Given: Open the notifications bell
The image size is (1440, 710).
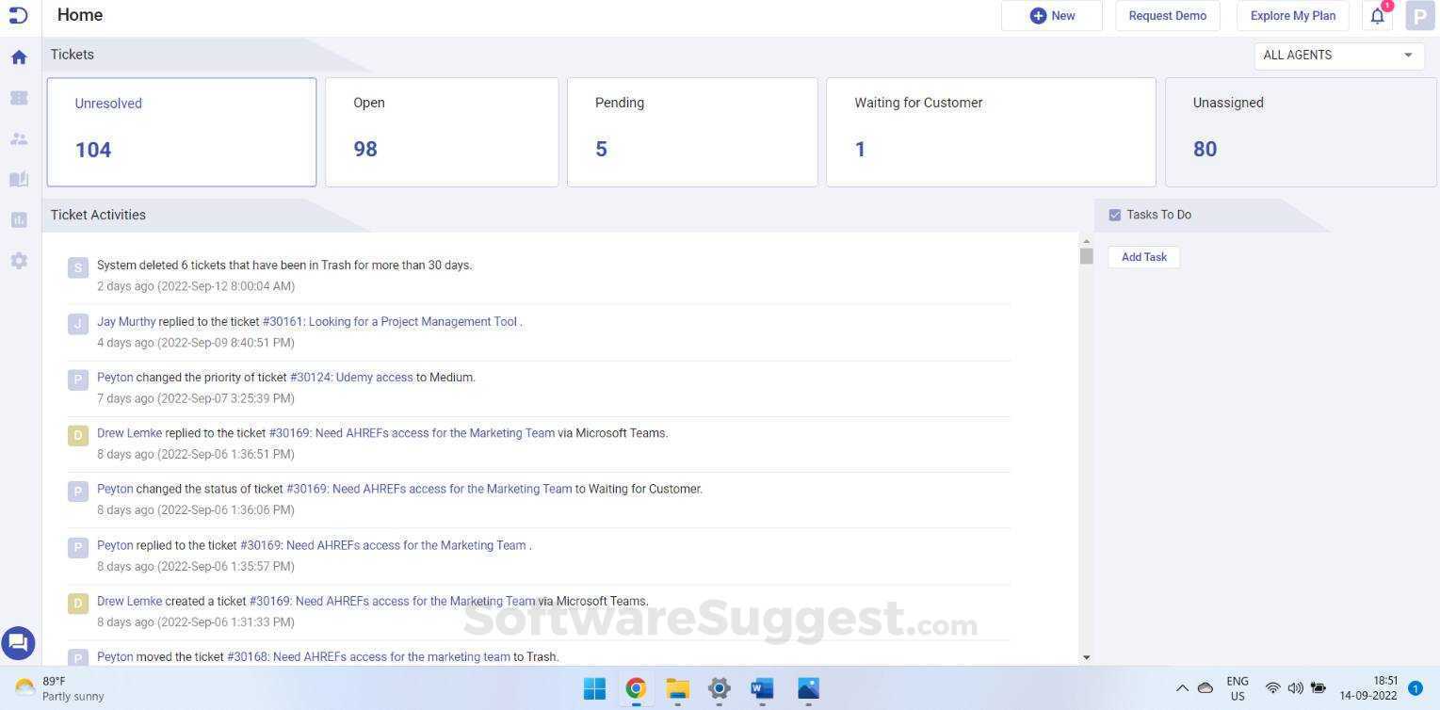Looking at the screenshot, I should tap(1376, 15).
